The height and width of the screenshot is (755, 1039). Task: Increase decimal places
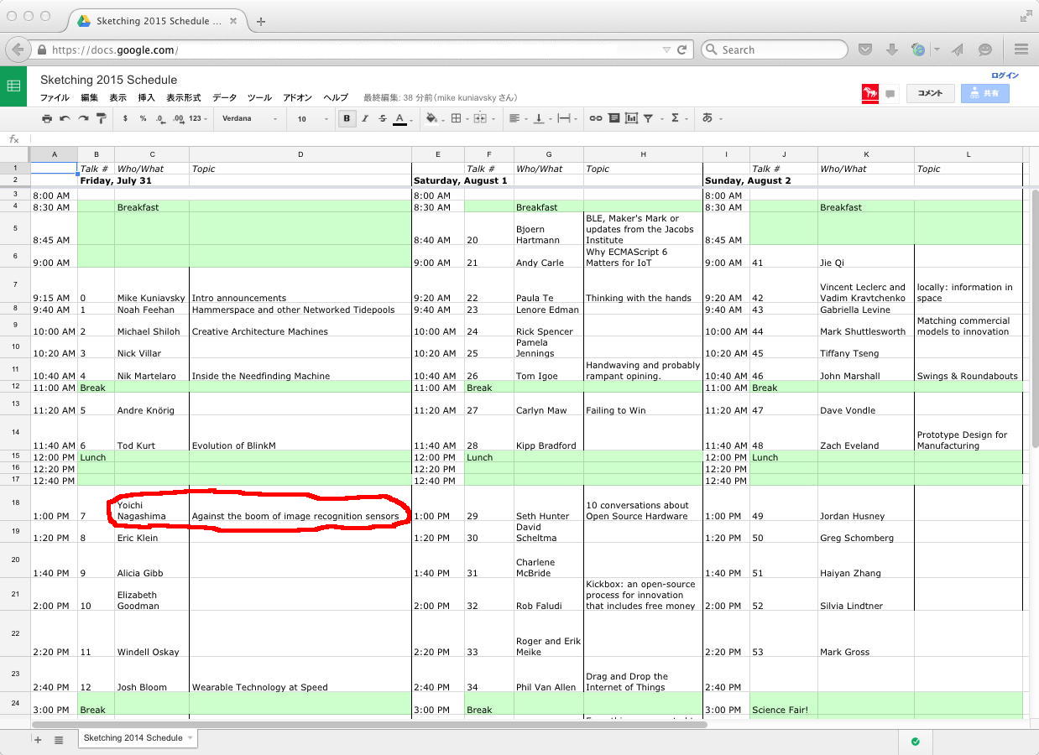pos(178,119)
